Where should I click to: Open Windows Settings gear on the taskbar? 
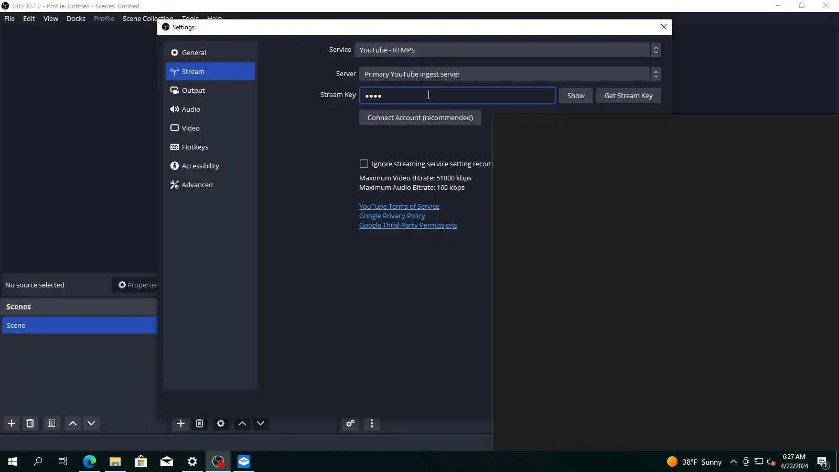[x=192, y=462]
